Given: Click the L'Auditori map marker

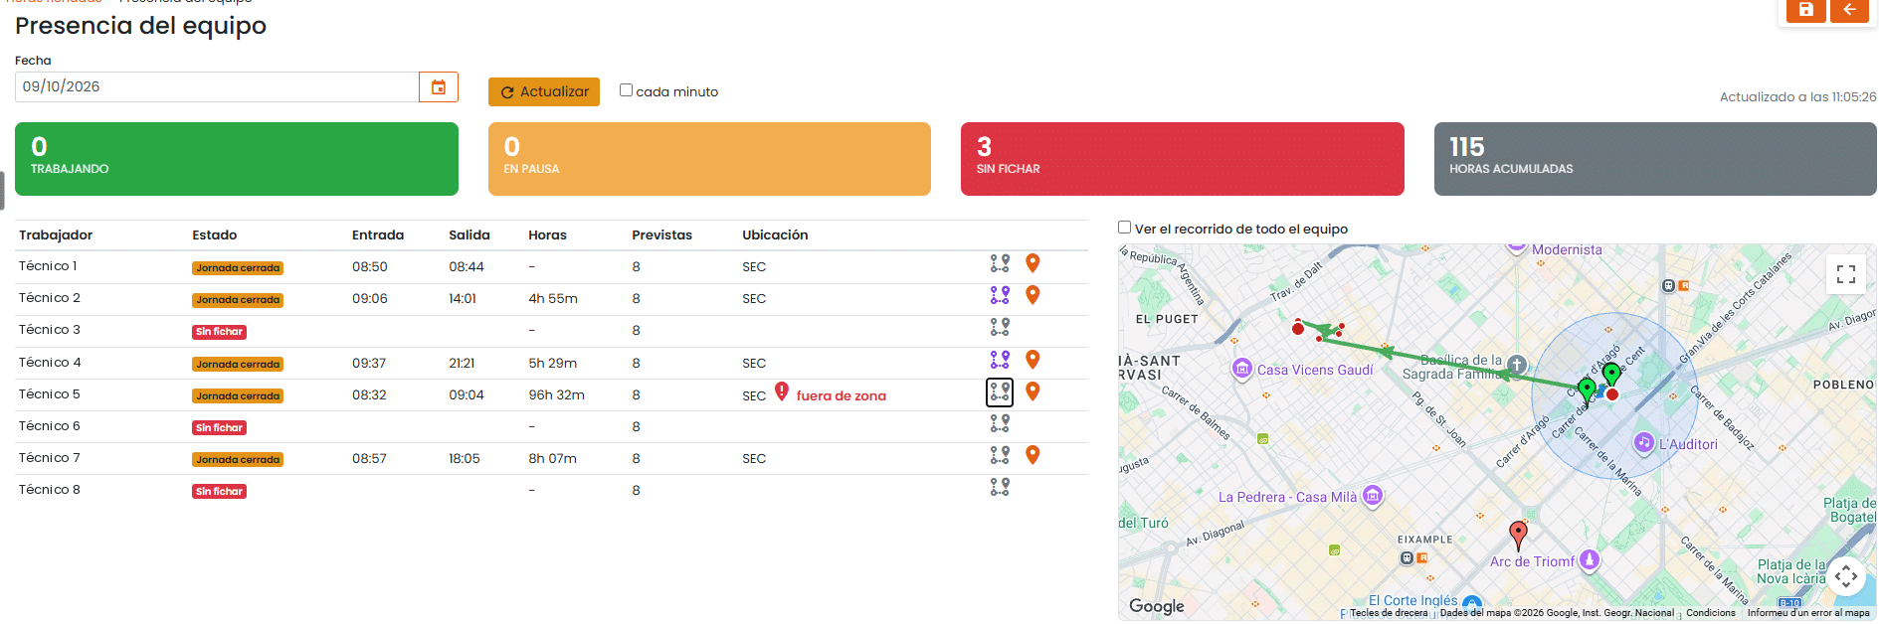Looking at the screenshot, I should pyautogui.click(x=1644, y=442).
